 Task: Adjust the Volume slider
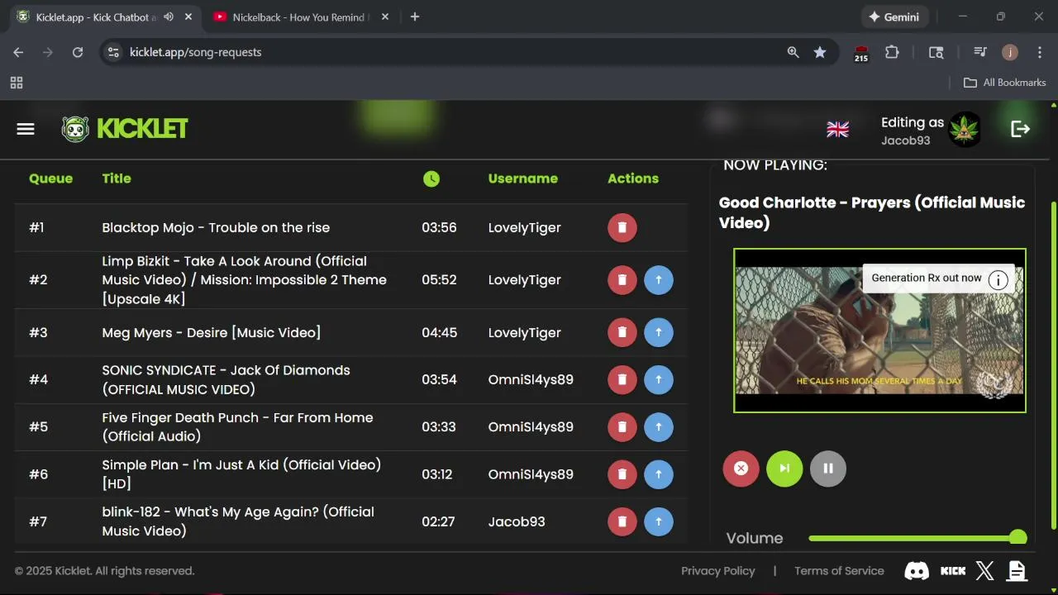pyautogui.click(x=917, y=538)
